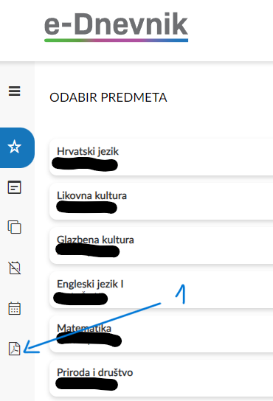Click the e-Dnevnik logo
Viewport: 273px width, 401px height.
tap(116, 26)
